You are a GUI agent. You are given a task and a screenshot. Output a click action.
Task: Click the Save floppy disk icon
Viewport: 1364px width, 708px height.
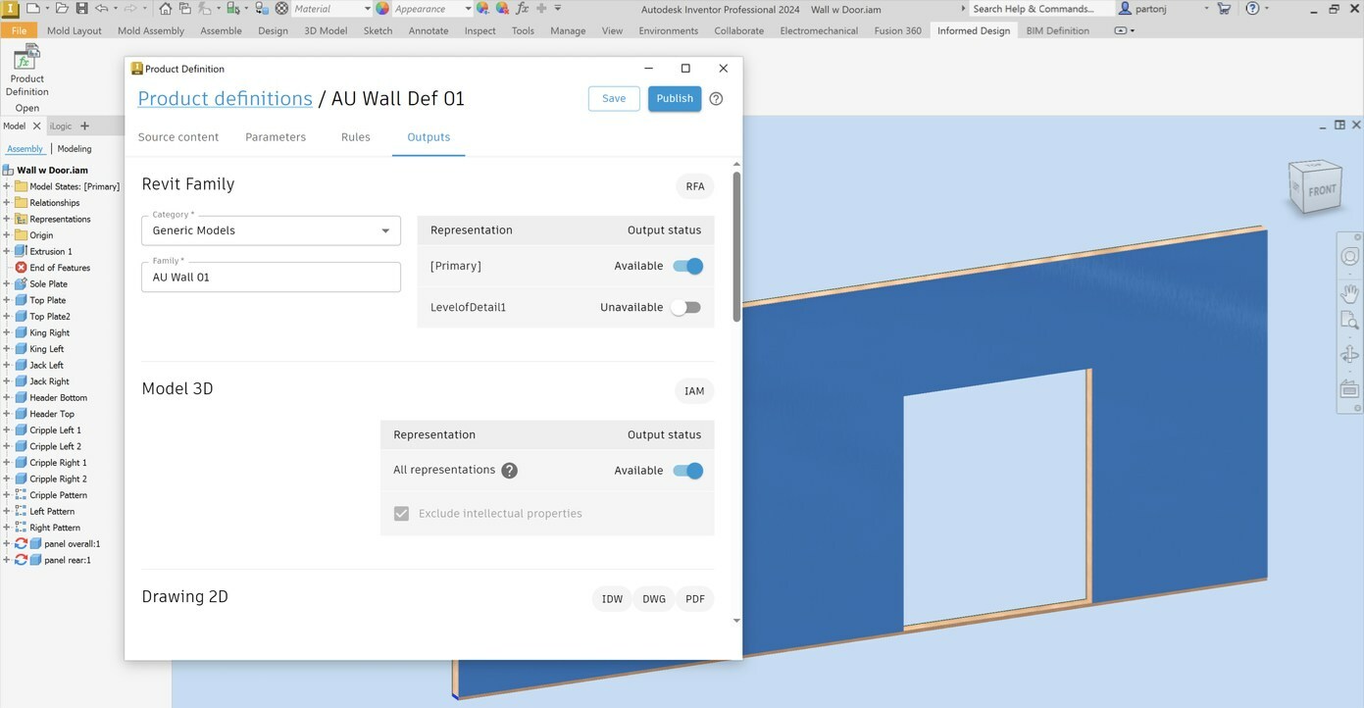81,8
